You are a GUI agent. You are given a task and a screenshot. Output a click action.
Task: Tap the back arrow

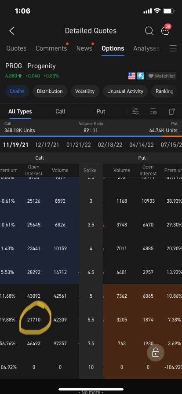tap(12, 31)
